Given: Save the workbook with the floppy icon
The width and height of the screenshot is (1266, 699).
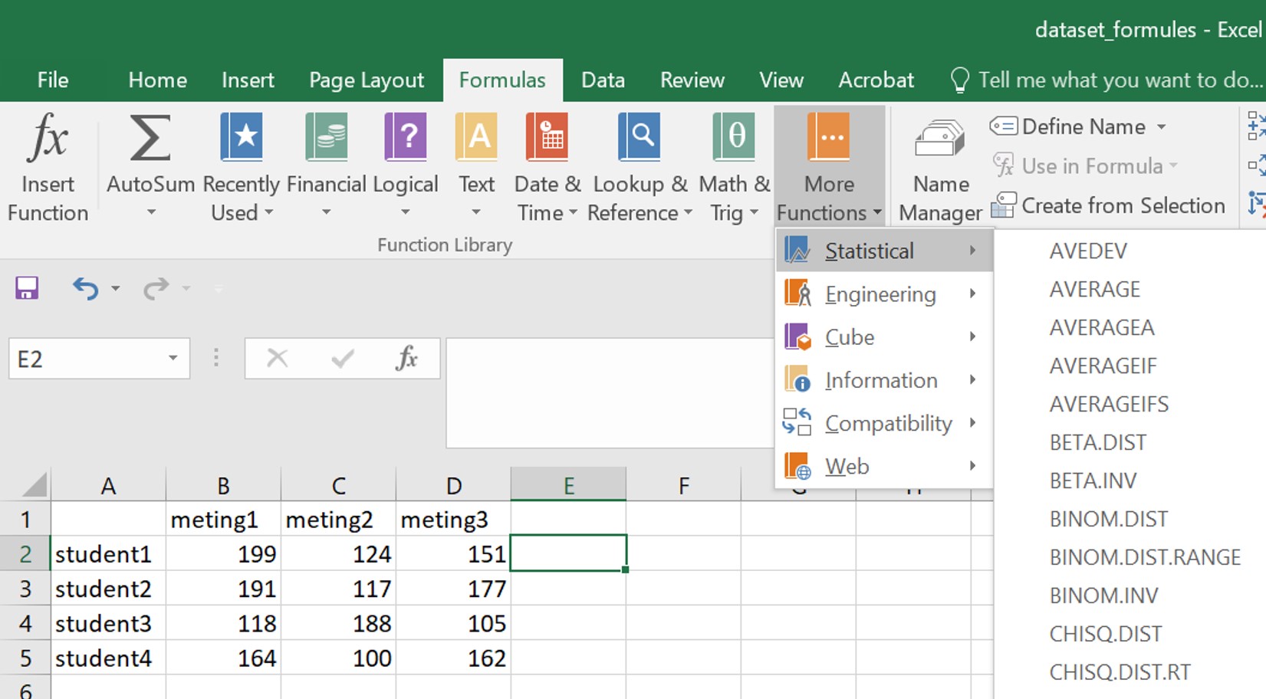Looking at the screenshot, I should pos(27,288).
